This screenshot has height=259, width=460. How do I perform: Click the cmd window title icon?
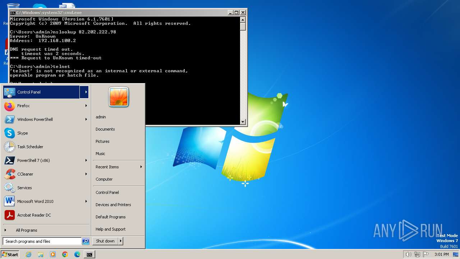[x=13, y=13]
